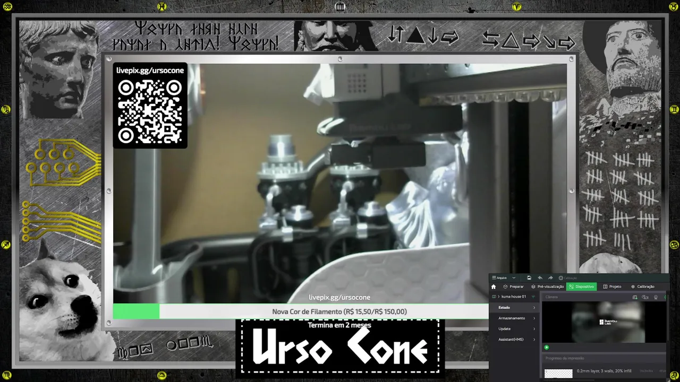The height and width of the screenshot is (382, 680).
Task: Click the print job plate thumbnail
Action: tap(558, 374)
